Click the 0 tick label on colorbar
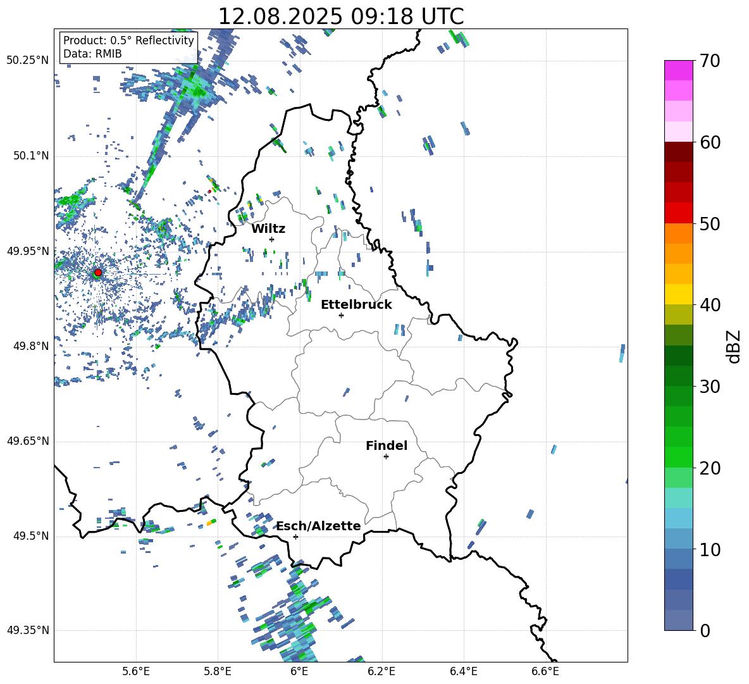 705,631
